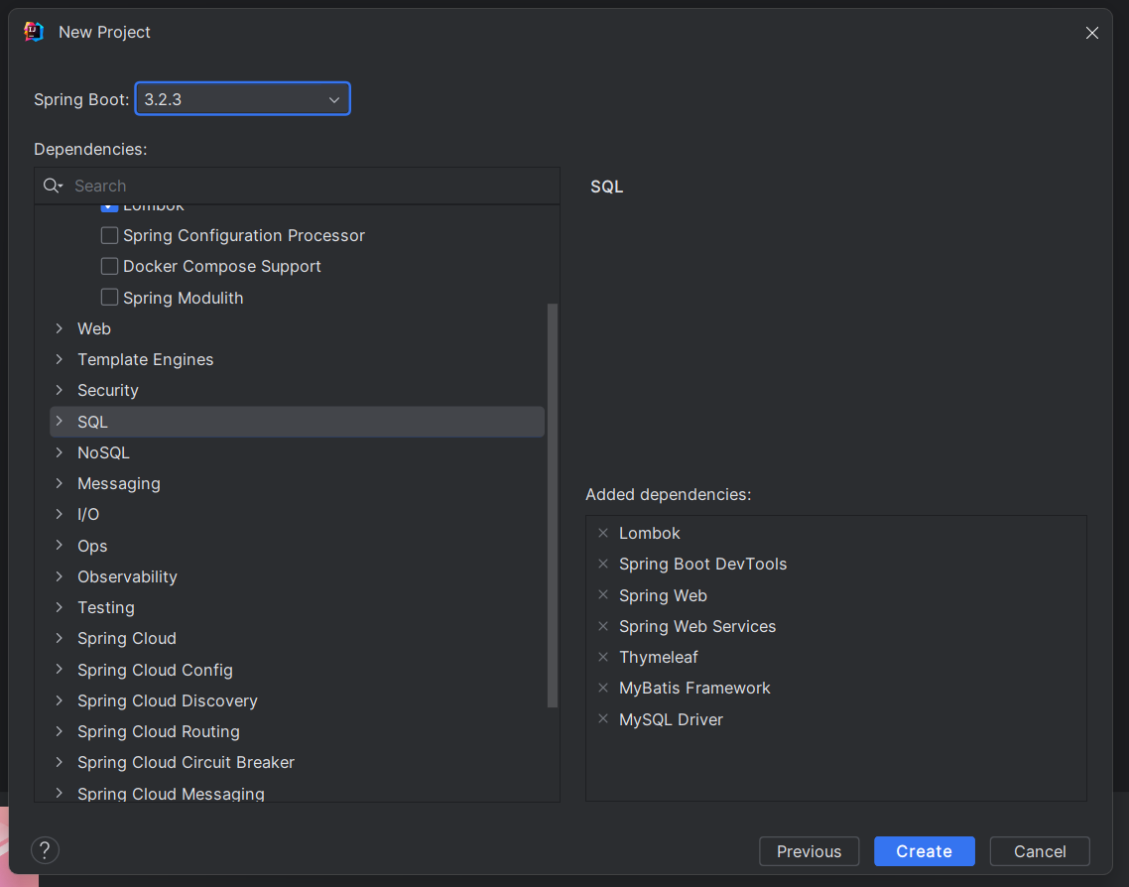Expand Spring Cloud Circuit Breaker chevron
This screenshot has width=1129, height=887.
point(60,762)
